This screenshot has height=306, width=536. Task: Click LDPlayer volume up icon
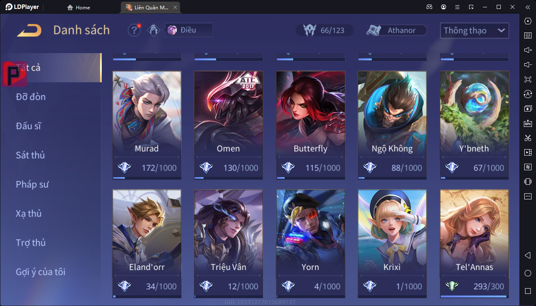527,50
